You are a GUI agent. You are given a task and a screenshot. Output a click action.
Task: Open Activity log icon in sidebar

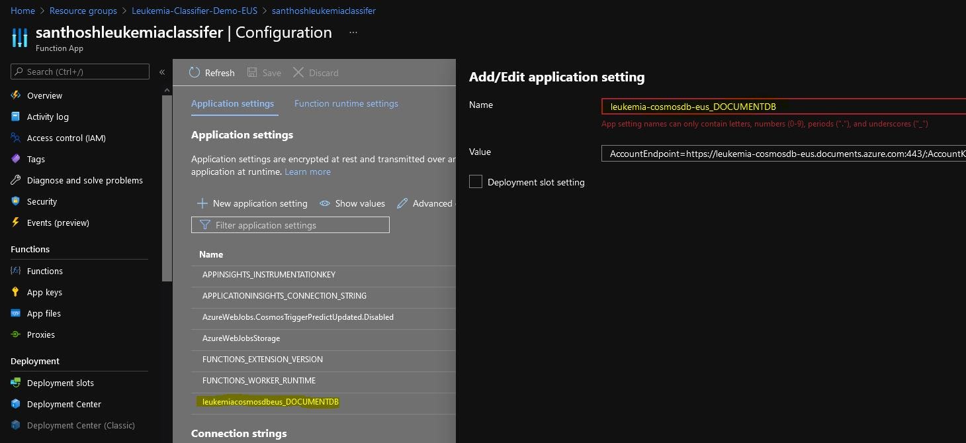(16, 117)
